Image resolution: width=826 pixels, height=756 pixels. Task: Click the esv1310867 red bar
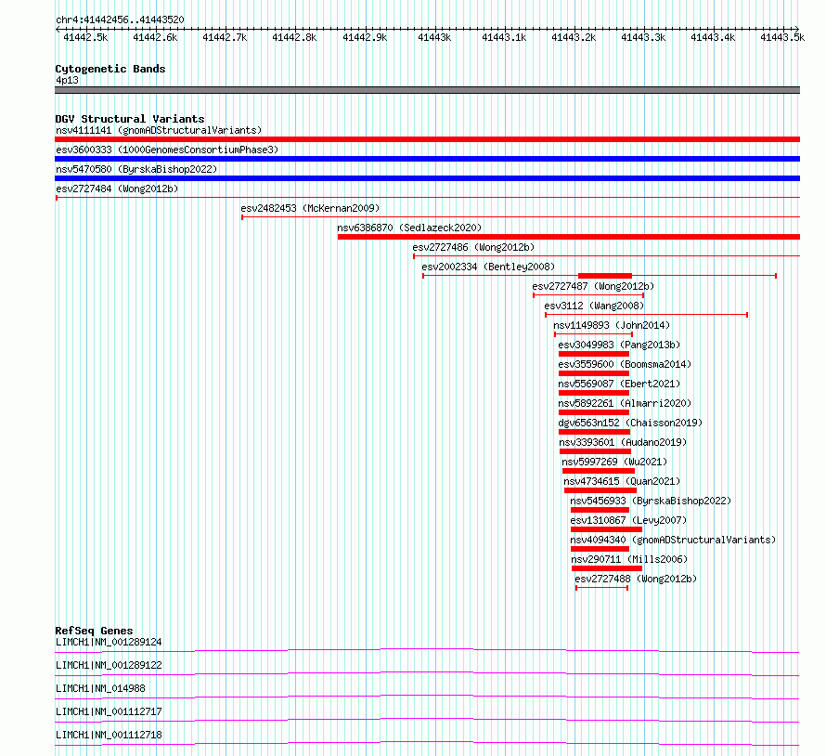pyautogui.click(x=606, y=529)
